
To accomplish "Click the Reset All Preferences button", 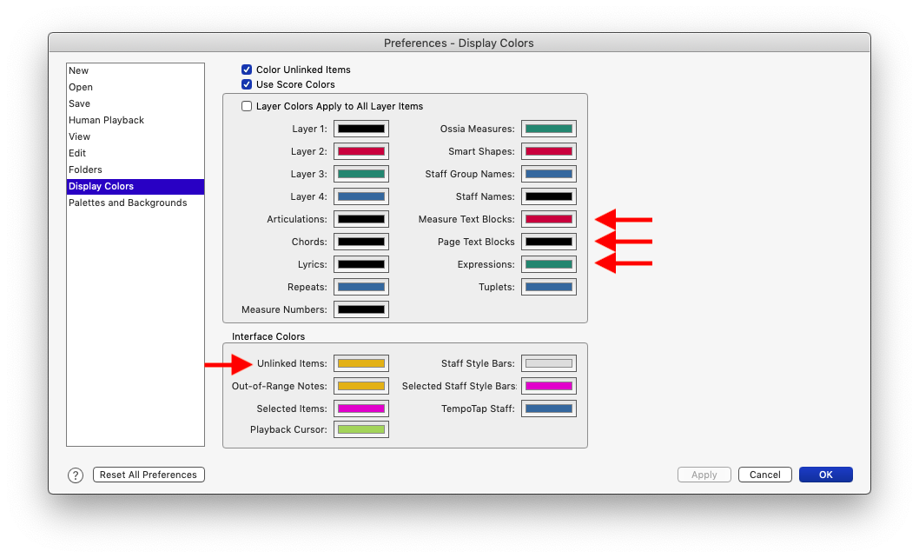I will pos(149,475).
